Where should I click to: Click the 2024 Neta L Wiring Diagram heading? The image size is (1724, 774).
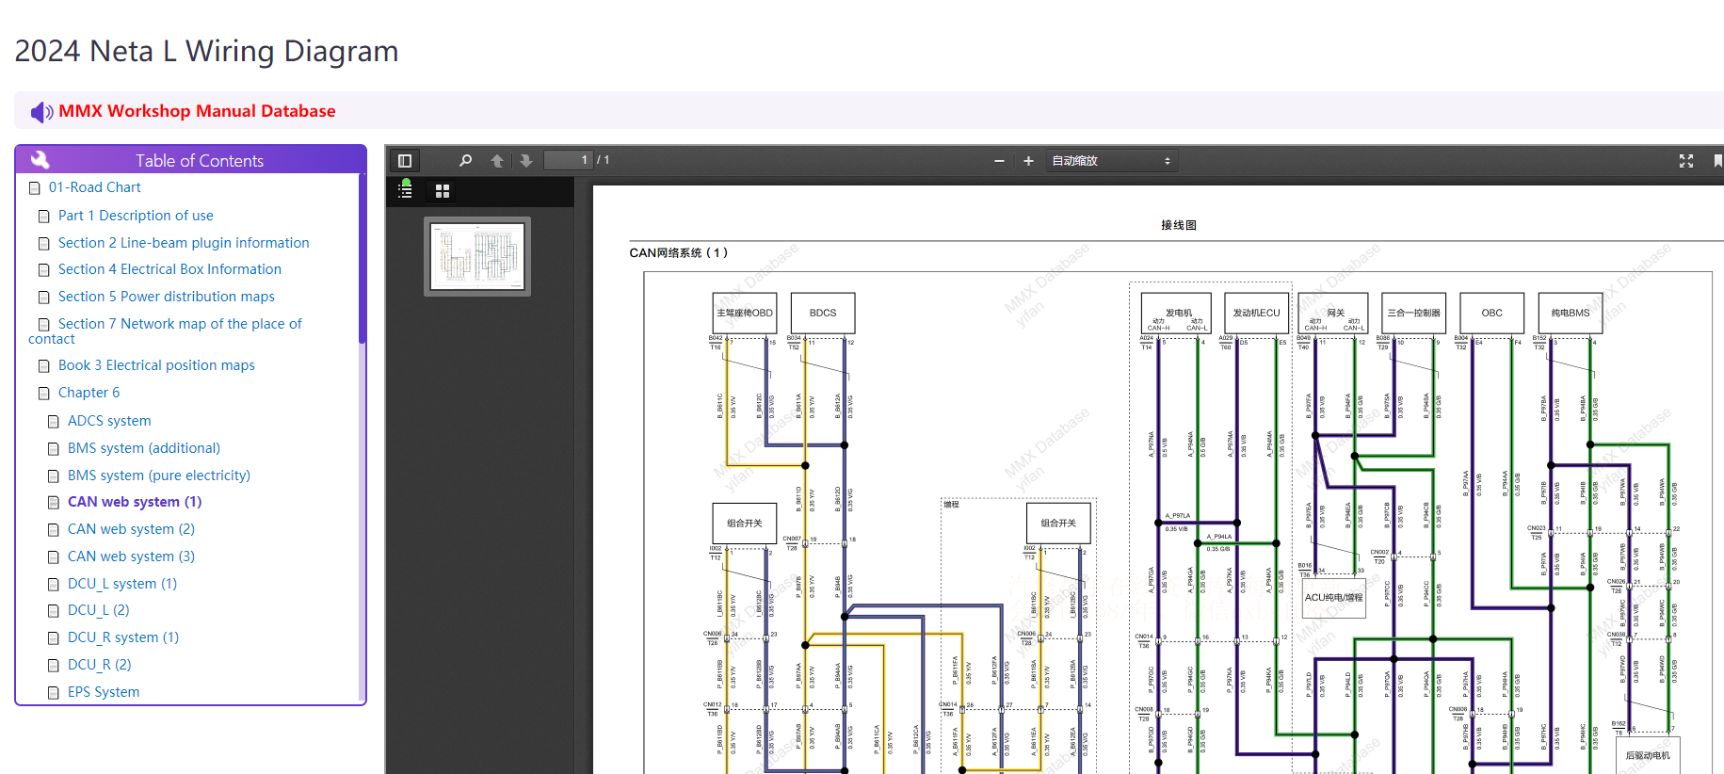coord(207,51)
